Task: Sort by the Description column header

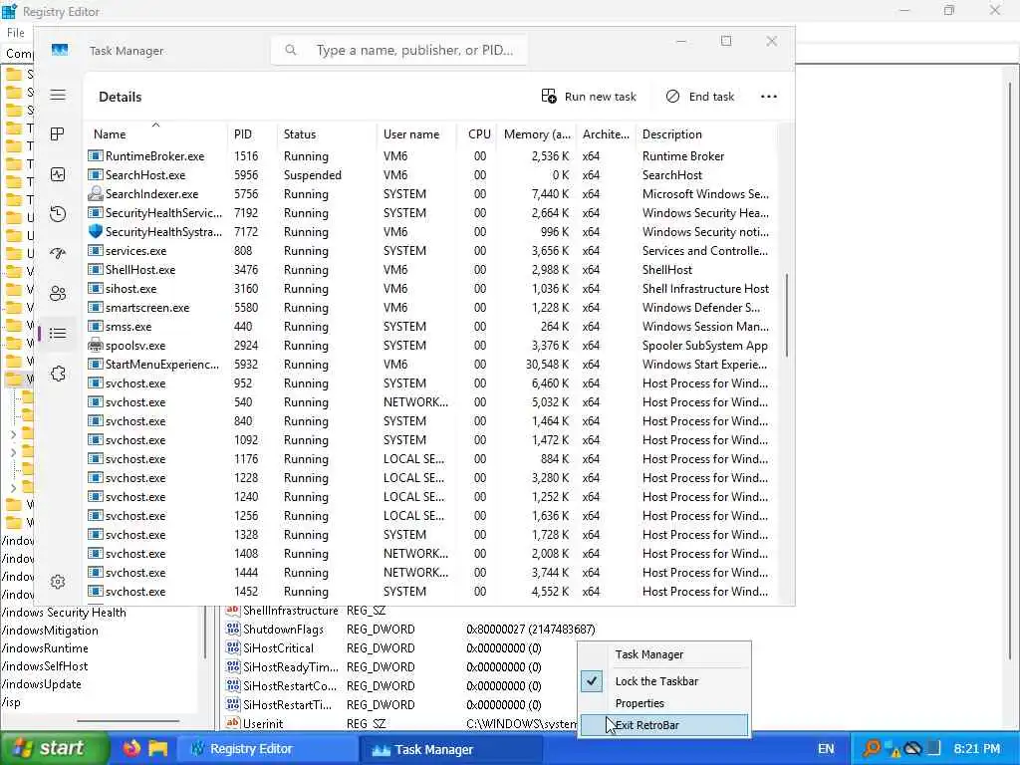Action: point(706,134)
